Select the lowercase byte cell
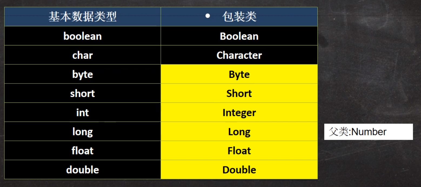This screenshot has width=421, height=187. click(x=82, y=74)
